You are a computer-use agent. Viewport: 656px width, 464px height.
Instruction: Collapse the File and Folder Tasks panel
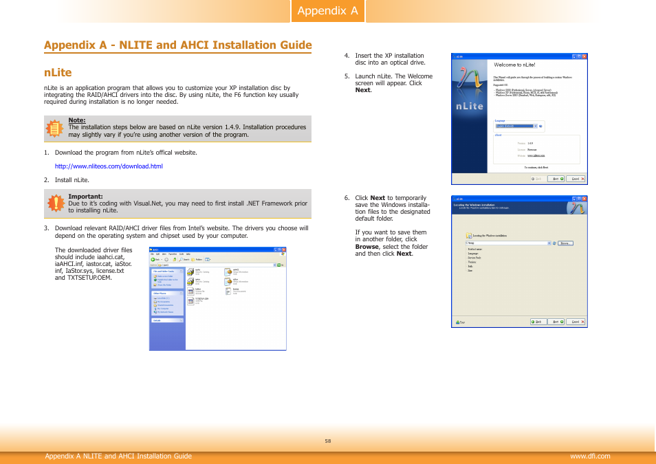click(181, 271)
